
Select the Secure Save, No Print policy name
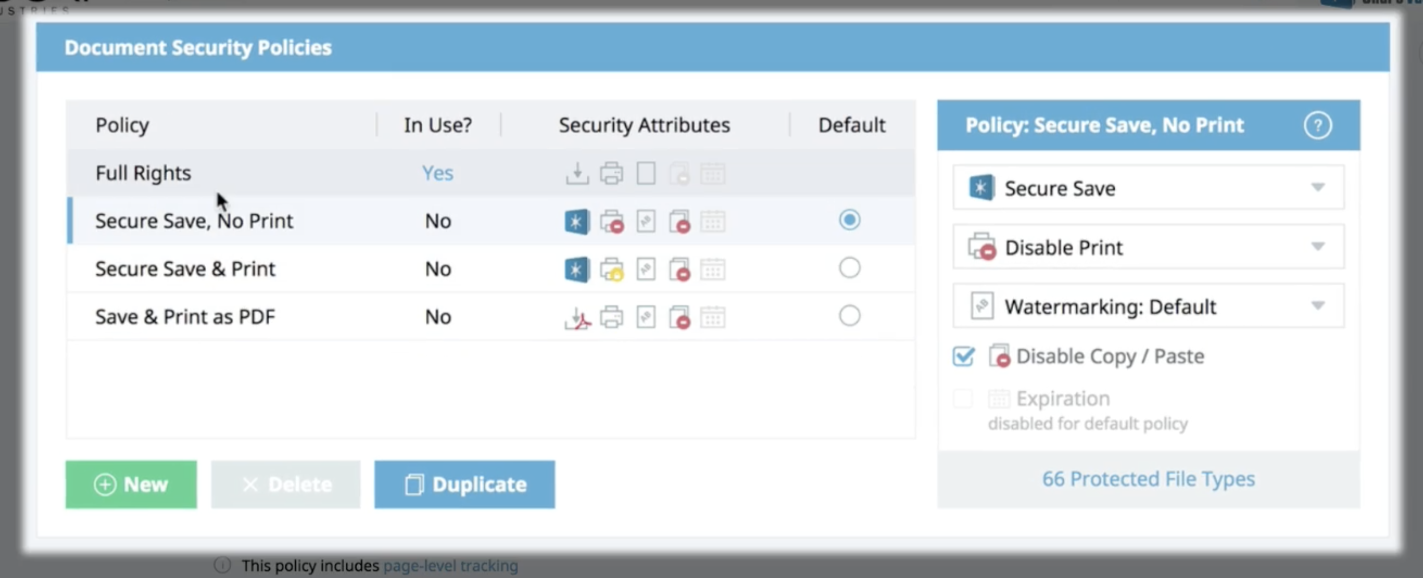click(x=194, y=221)
